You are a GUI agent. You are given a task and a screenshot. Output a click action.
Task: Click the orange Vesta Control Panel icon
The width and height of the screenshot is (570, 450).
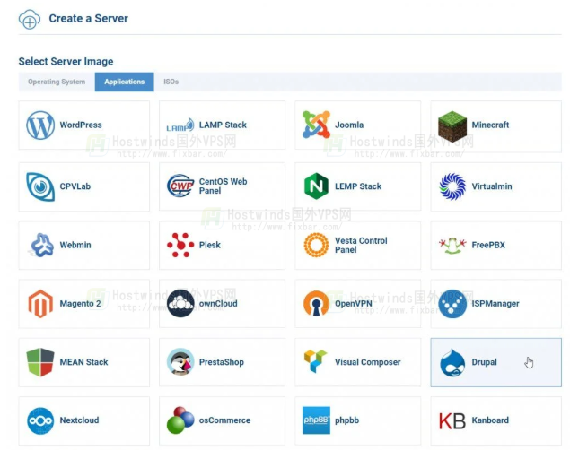coord(316,245)
